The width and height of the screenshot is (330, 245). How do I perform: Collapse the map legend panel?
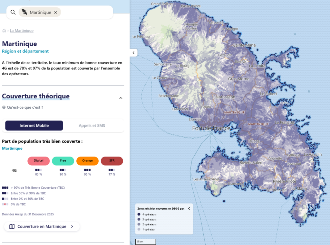(x=189, y=208)
